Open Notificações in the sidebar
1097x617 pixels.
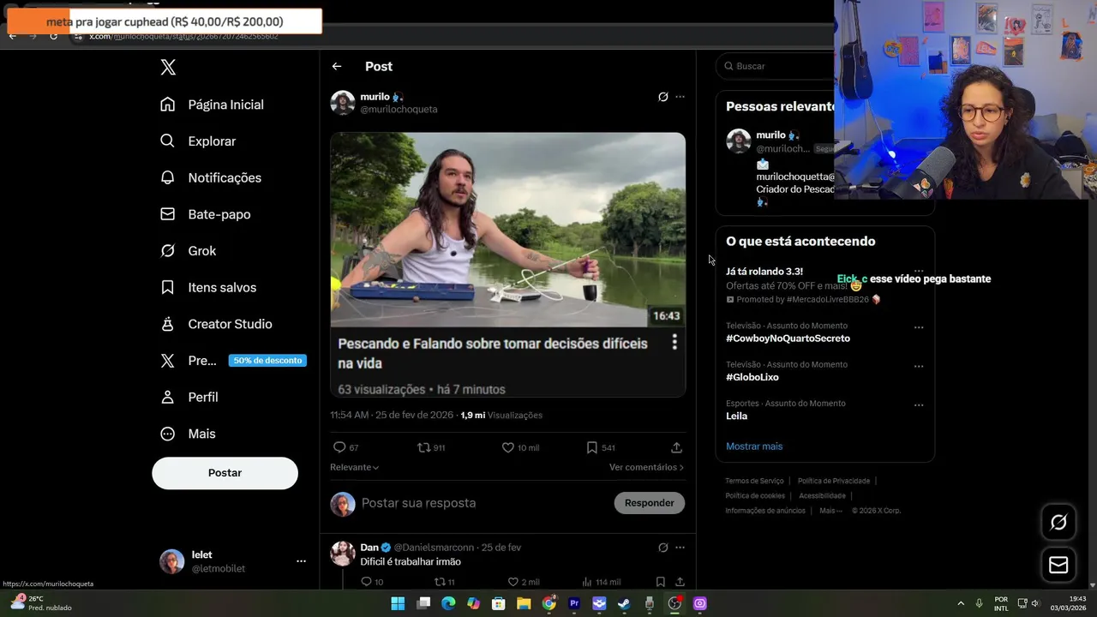pos(211,177)
